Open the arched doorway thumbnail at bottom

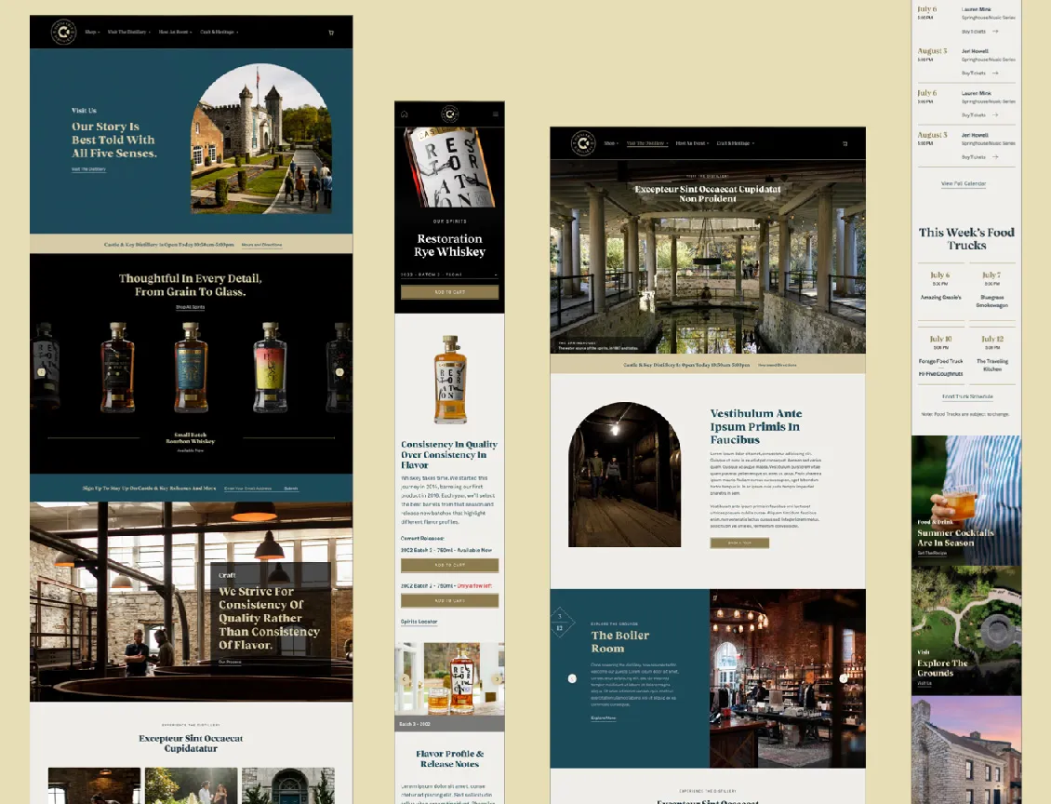[288, 786]
